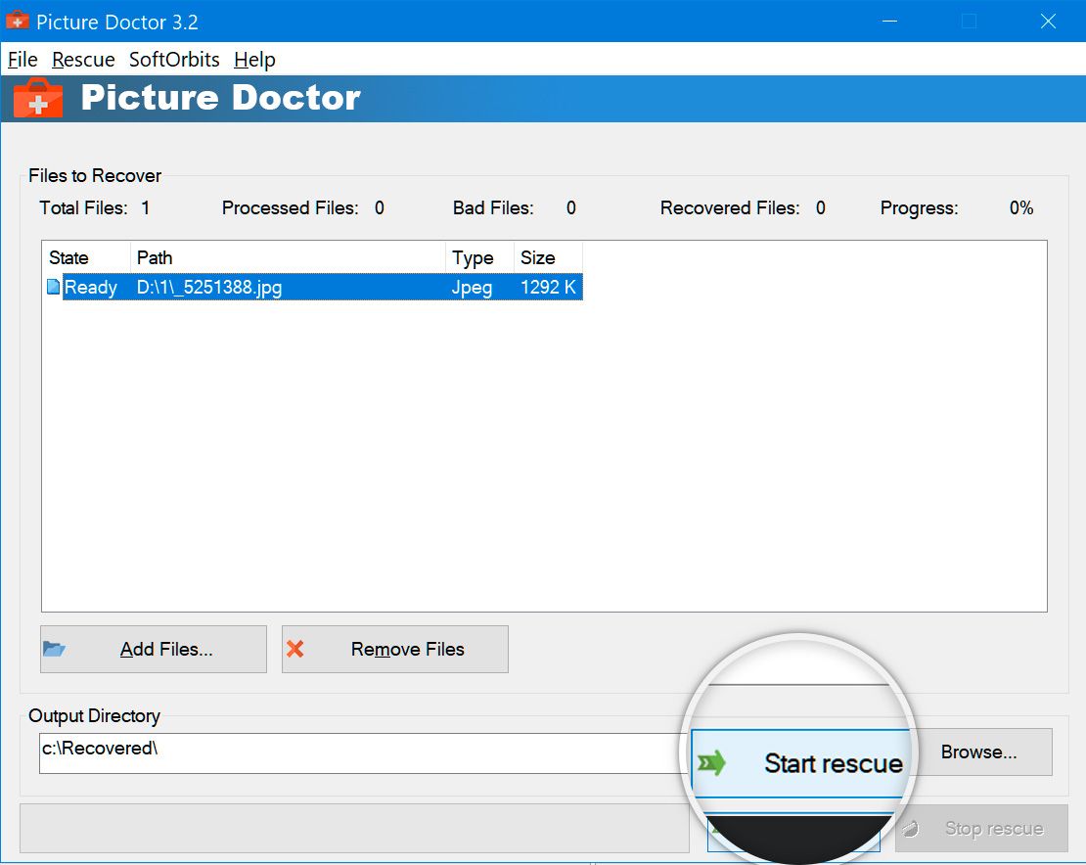Open the File menu

coord(23,60)
